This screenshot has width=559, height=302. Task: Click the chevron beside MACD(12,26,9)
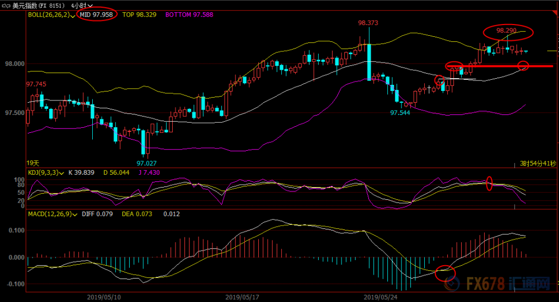pyautogui.click(x=75, y=215)
